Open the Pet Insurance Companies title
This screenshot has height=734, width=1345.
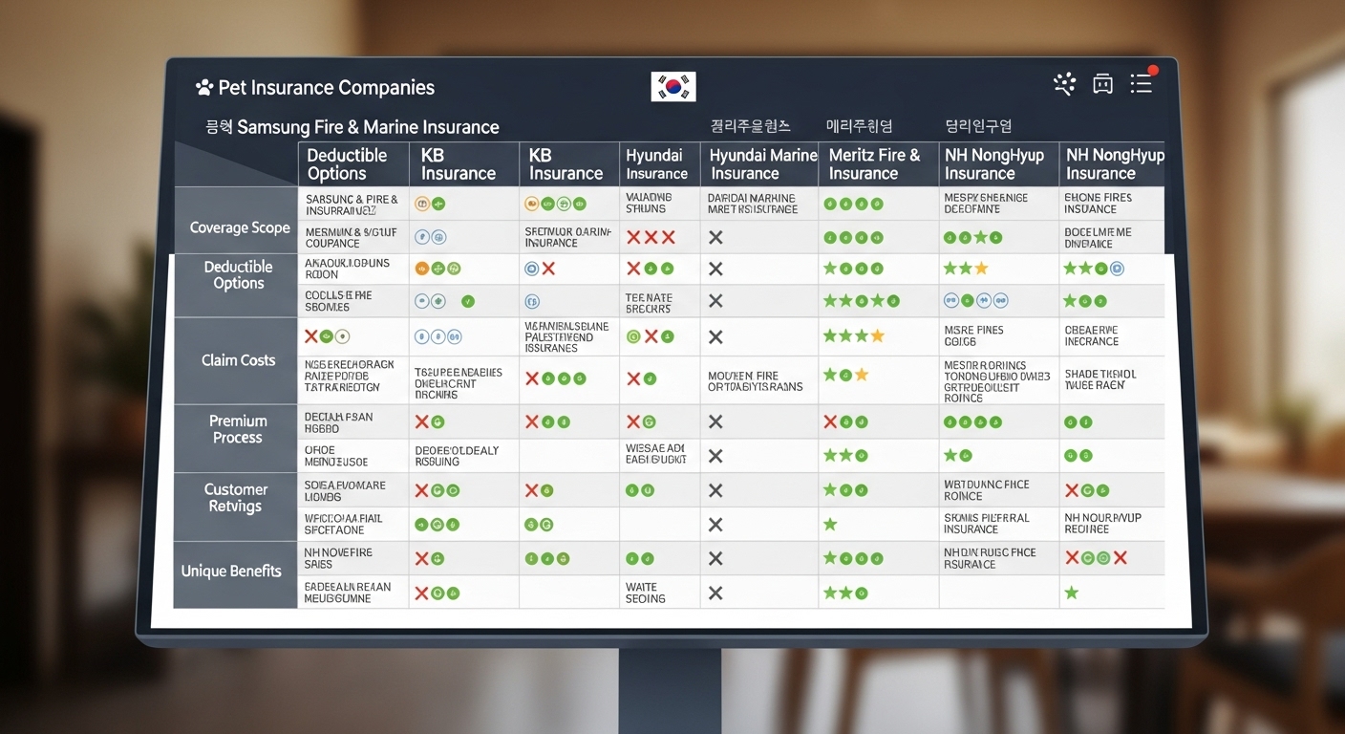327,88
